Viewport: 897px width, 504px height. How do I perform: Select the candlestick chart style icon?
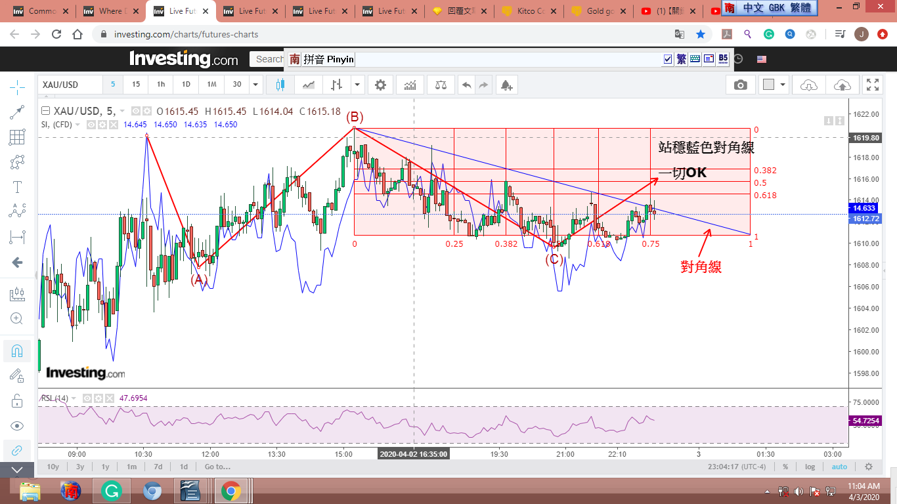(280, 85)
